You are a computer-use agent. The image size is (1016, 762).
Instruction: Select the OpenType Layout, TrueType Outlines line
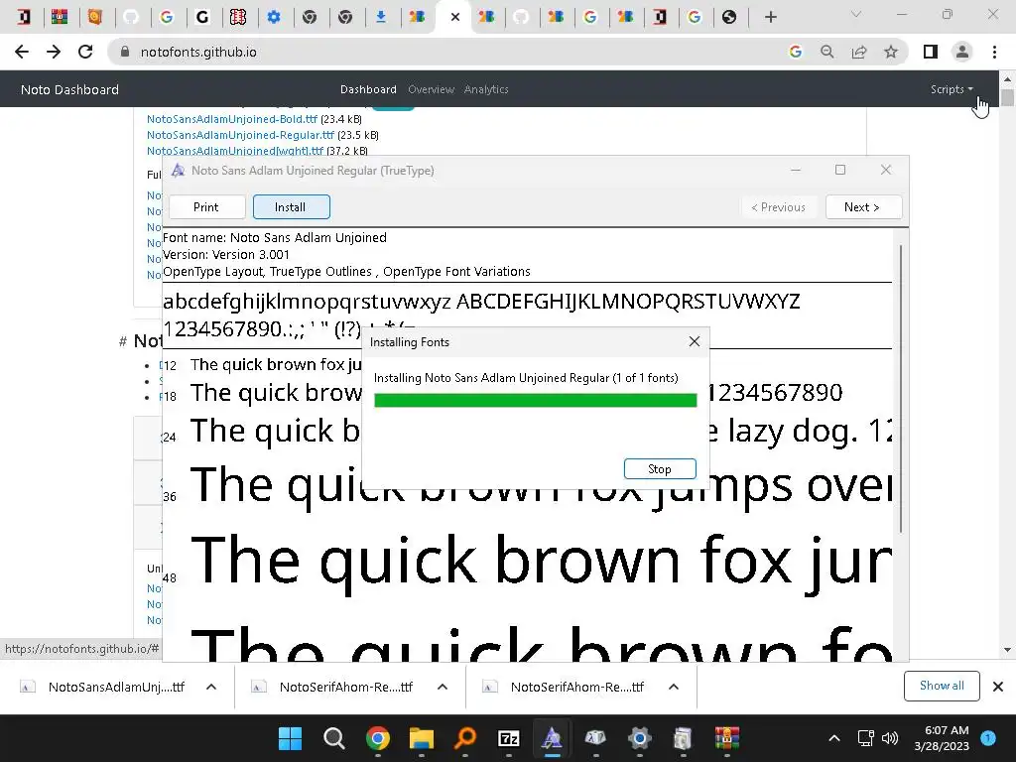point(346,271)
